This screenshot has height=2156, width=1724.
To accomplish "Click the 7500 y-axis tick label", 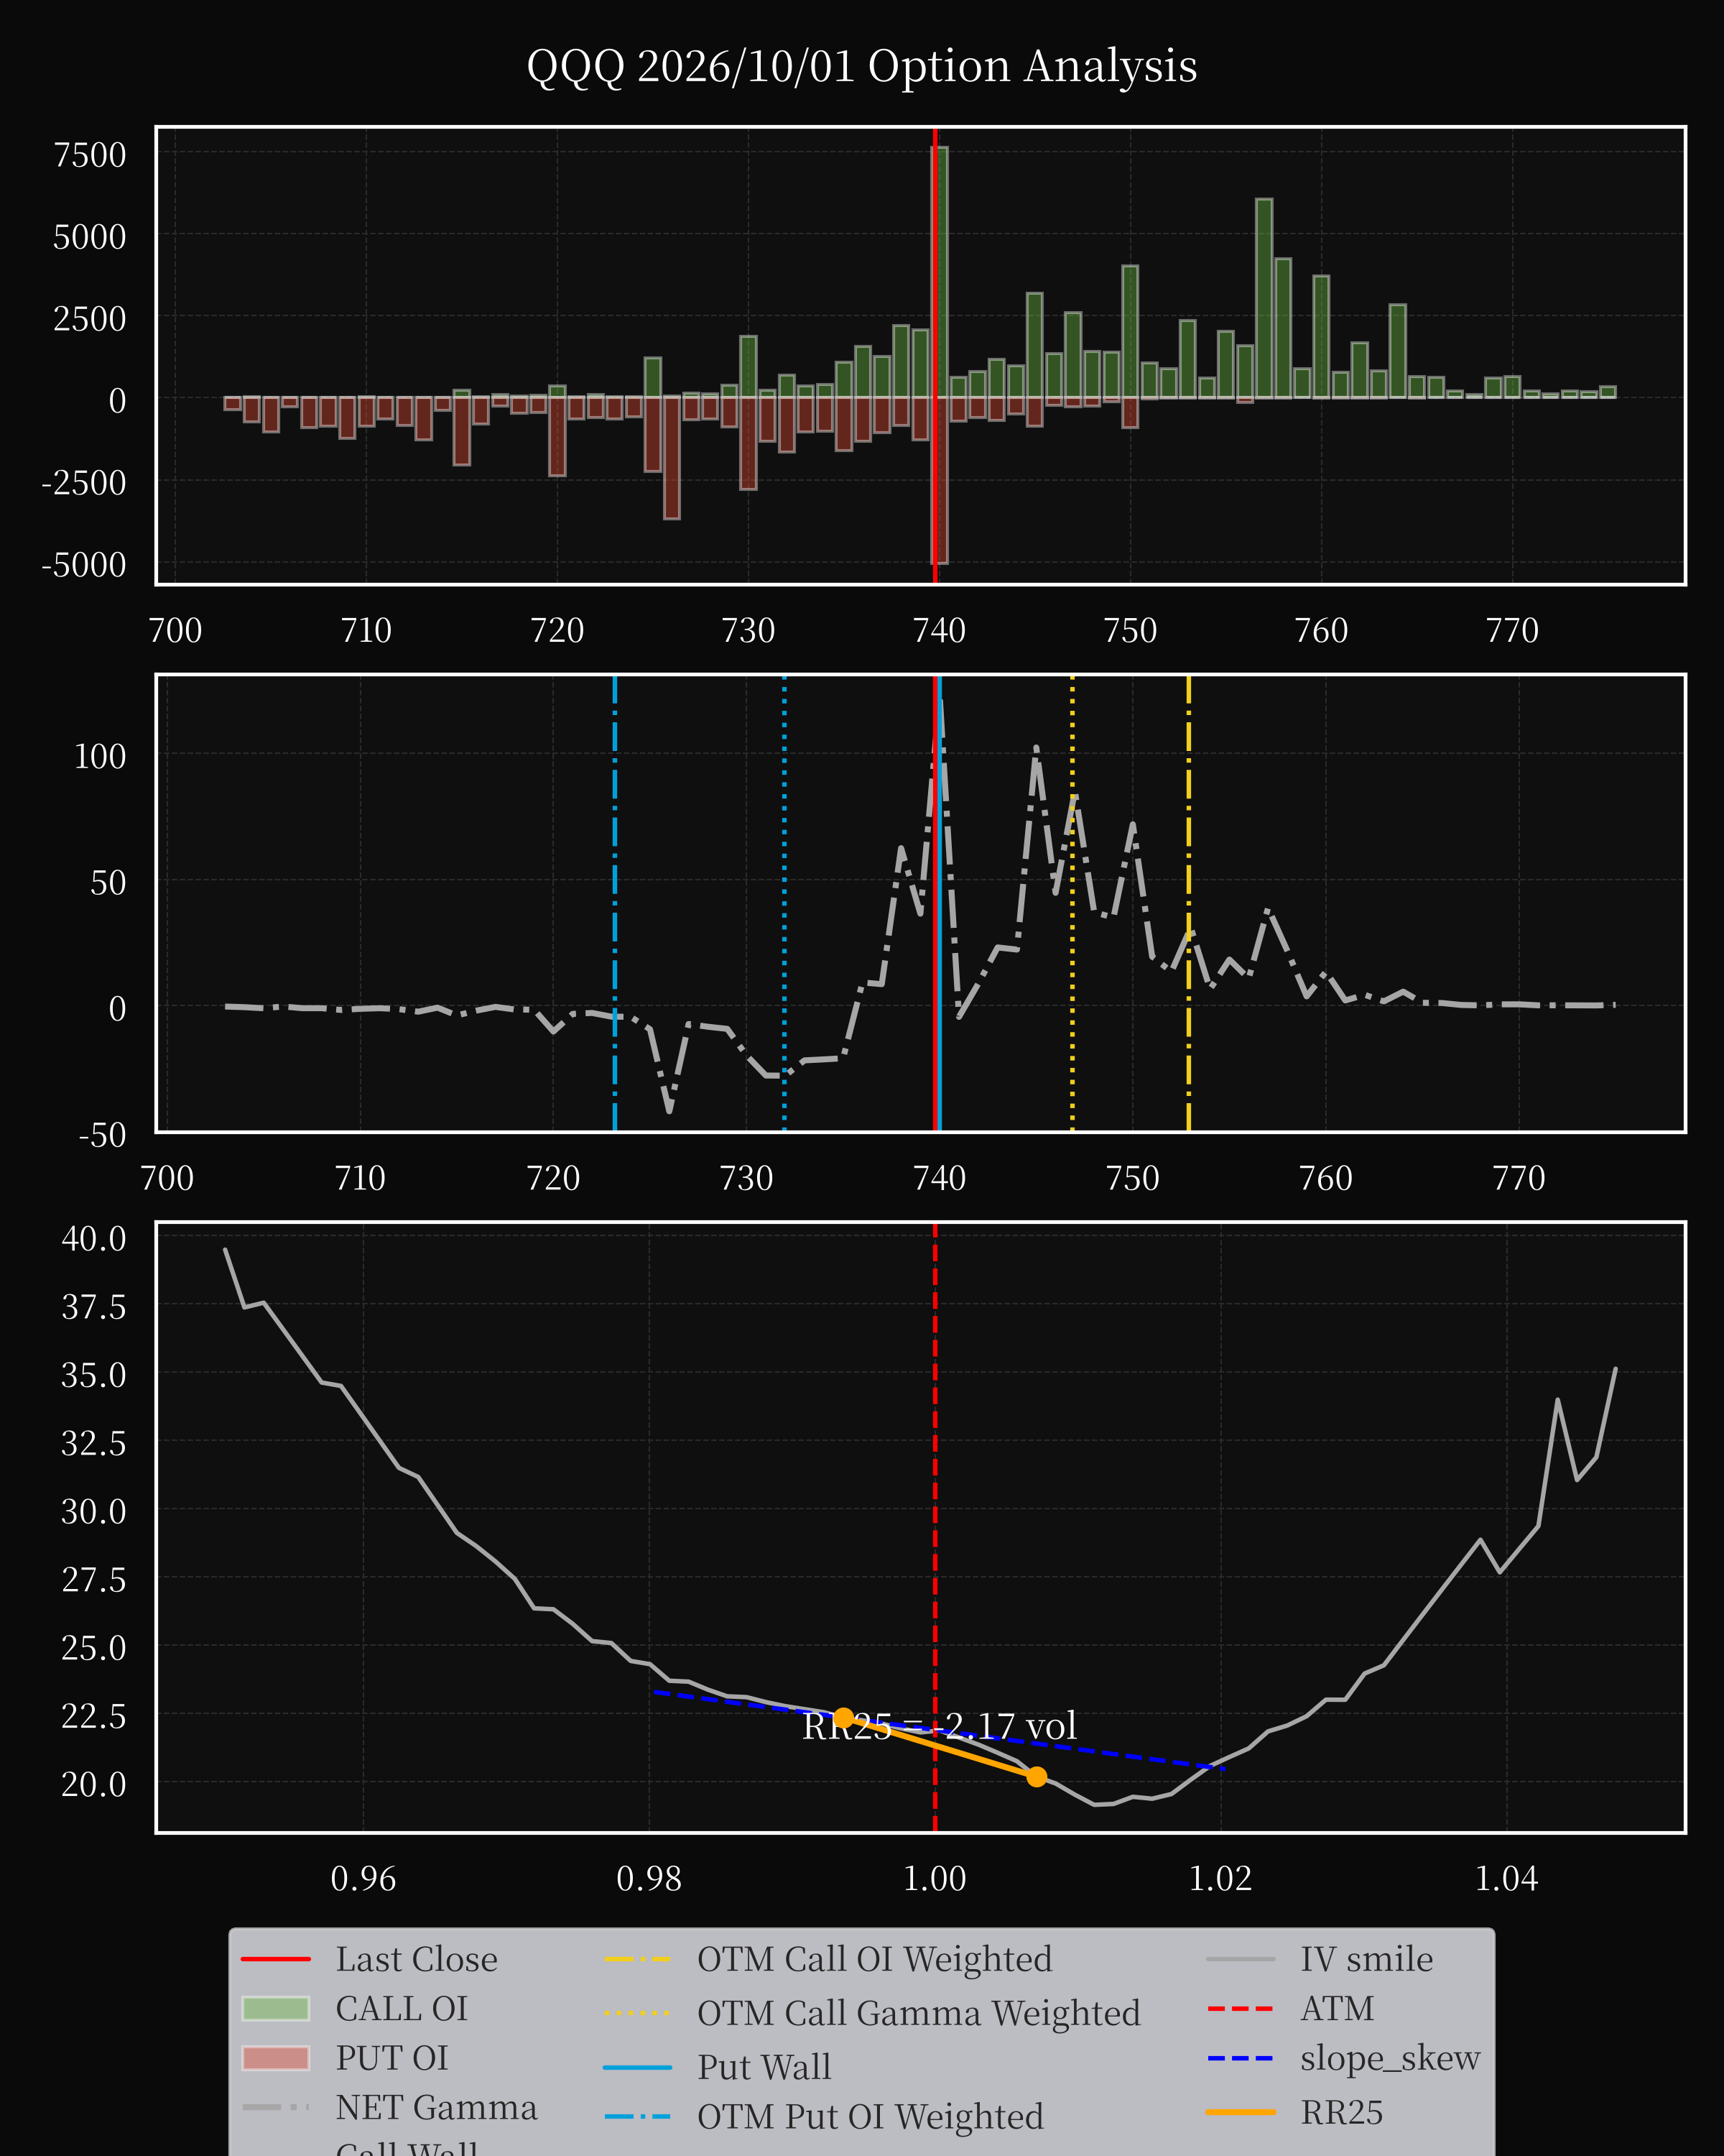I will pos(90,155).
